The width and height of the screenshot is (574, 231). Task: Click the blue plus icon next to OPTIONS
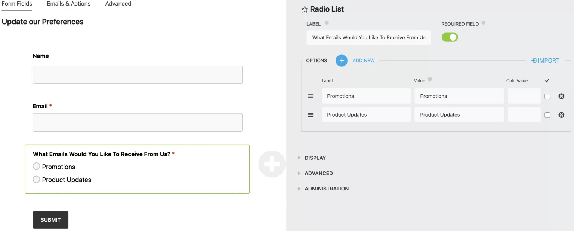click(341, 60)
